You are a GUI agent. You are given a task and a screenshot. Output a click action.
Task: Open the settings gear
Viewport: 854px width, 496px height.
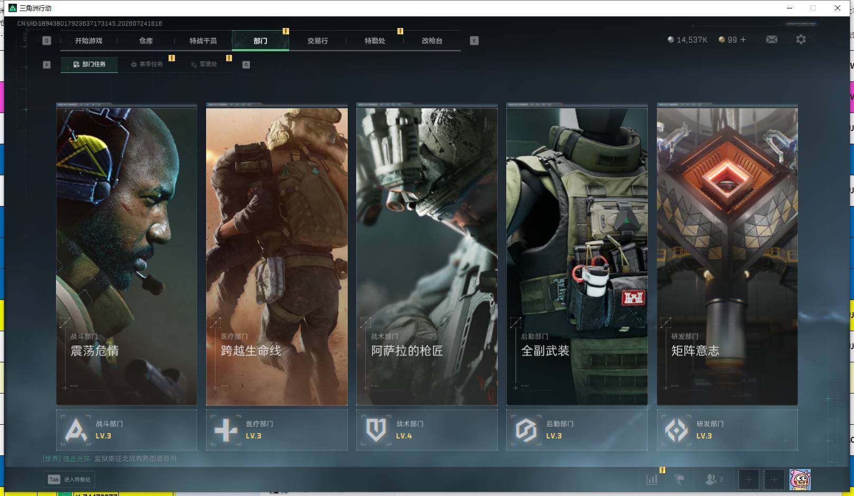[801, 40]
